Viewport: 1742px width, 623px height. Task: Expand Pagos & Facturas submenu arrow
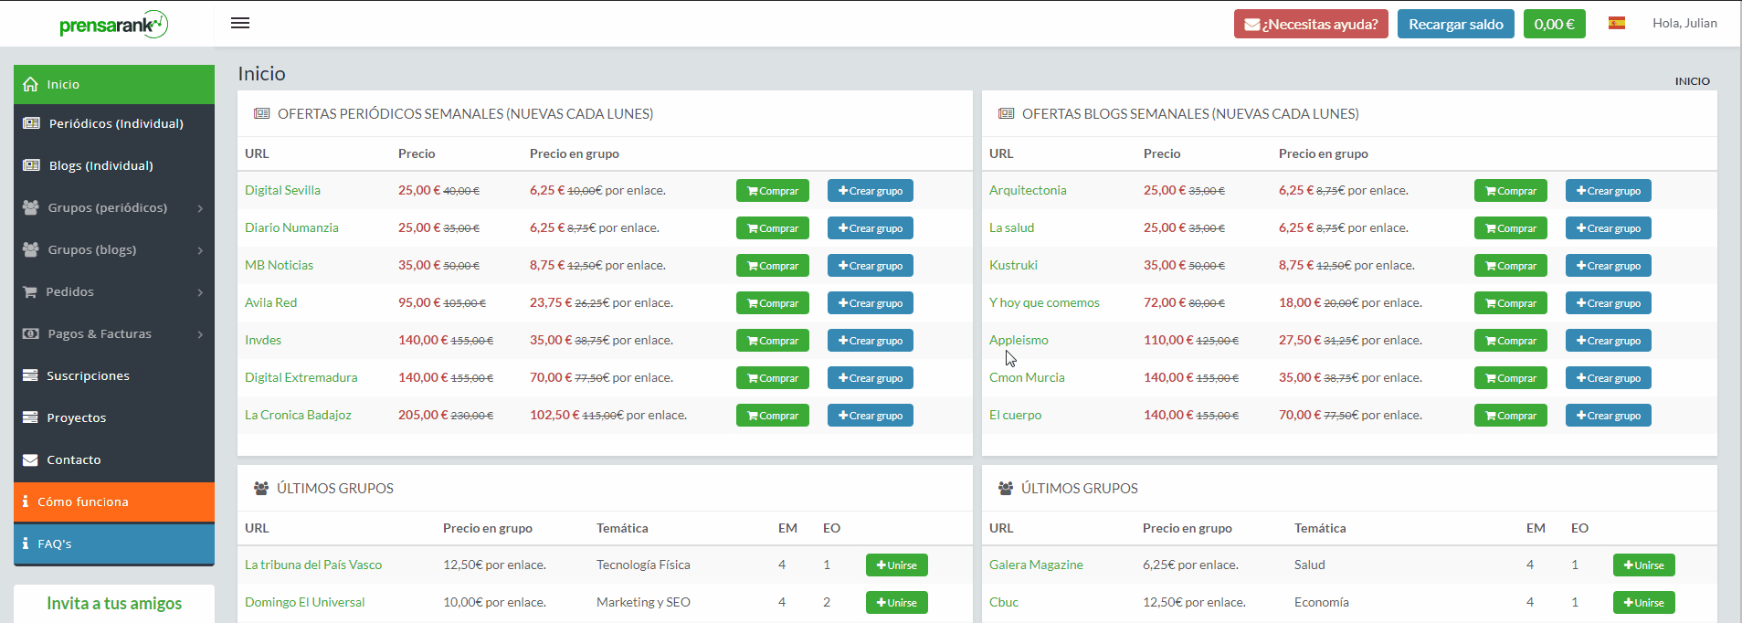(200, 334)
